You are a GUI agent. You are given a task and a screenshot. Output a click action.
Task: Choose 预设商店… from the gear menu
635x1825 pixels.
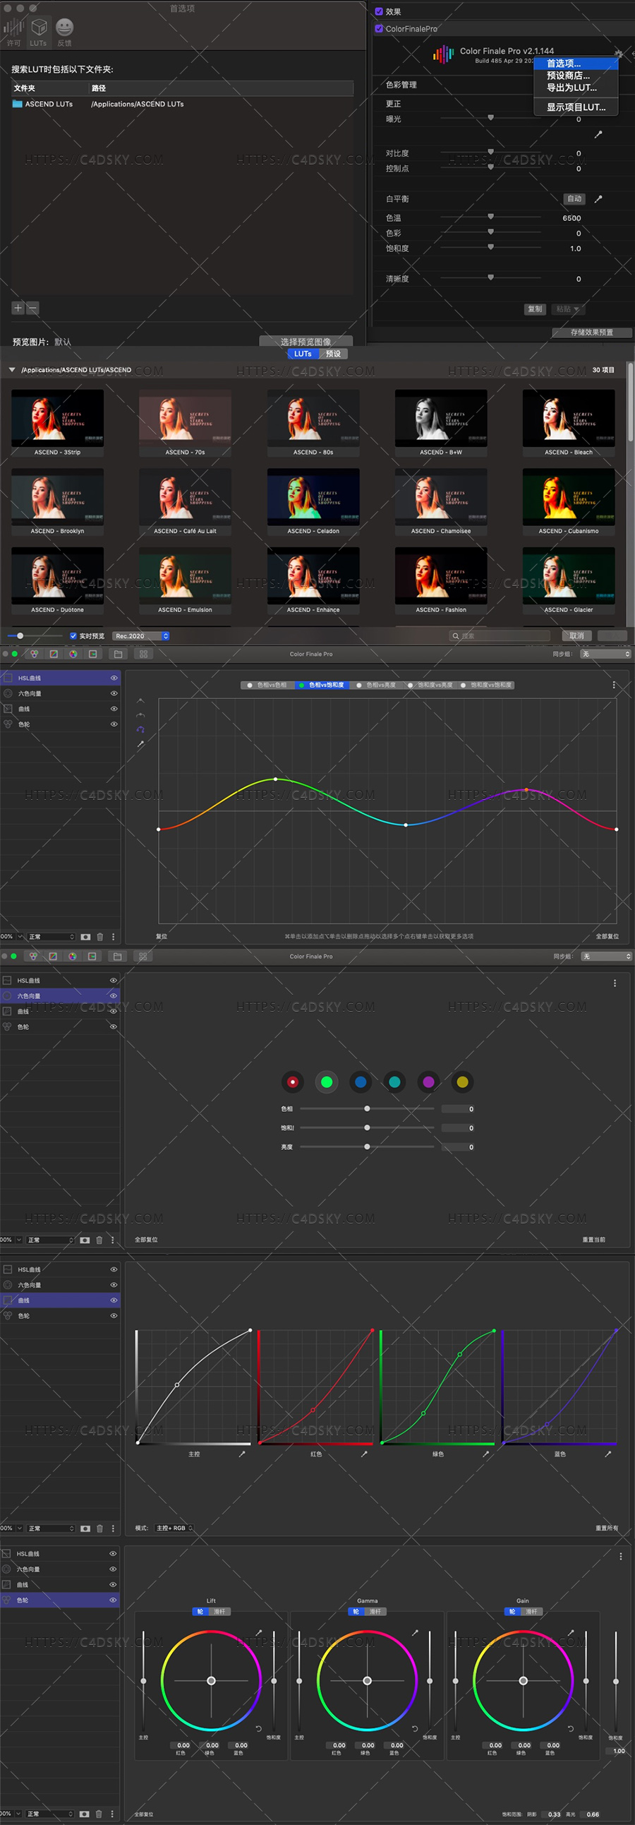576,75
